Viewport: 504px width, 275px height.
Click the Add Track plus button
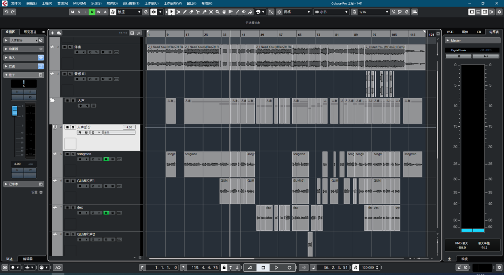coord(52,33)
